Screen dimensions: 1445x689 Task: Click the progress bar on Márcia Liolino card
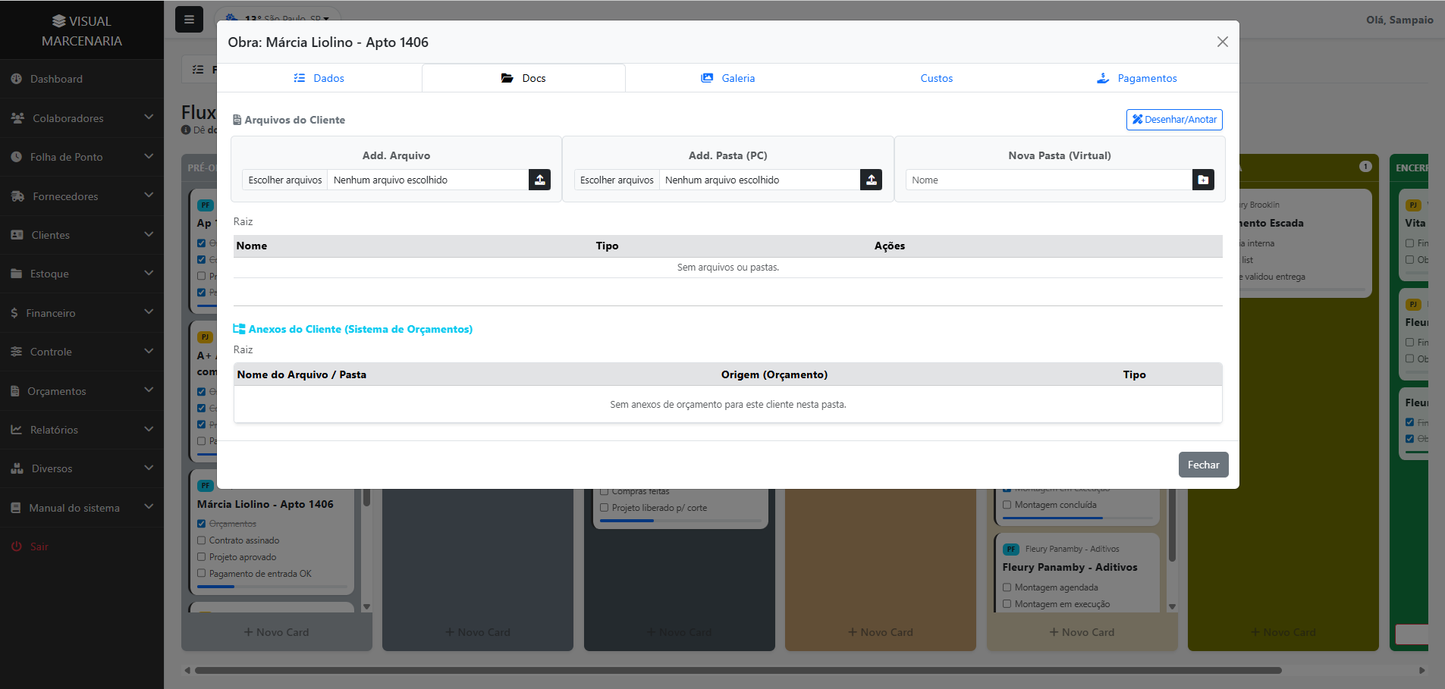point(272,587)
